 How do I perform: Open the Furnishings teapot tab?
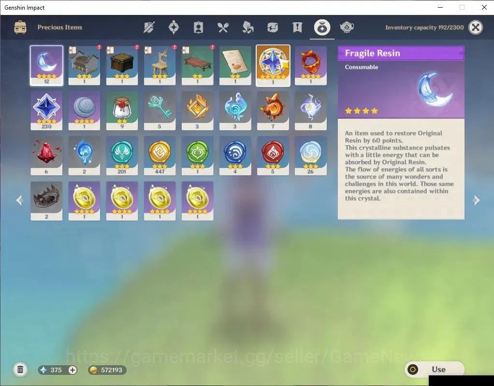click(x=347, y=28)
